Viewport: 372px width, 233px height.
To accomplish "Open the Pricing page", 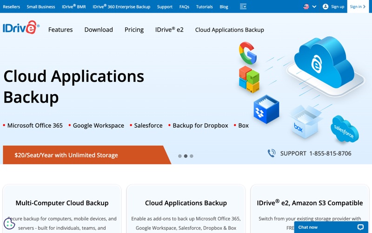I will coord(134,30).
